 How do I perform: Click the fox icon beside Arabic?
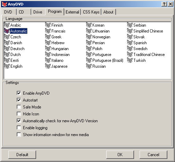point(7,25)
